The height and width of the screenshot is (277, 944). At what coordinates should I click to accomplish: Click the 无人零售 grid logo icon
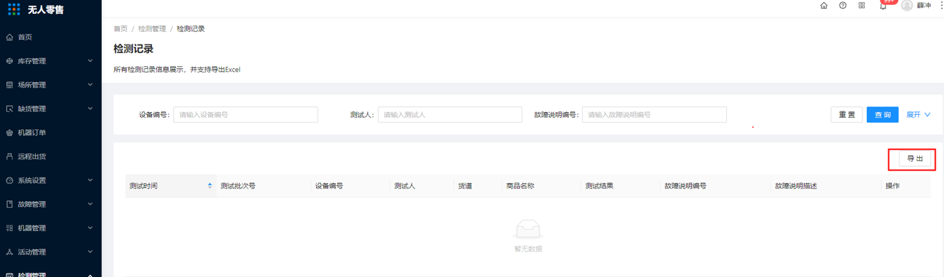click(x=14, y=9)
